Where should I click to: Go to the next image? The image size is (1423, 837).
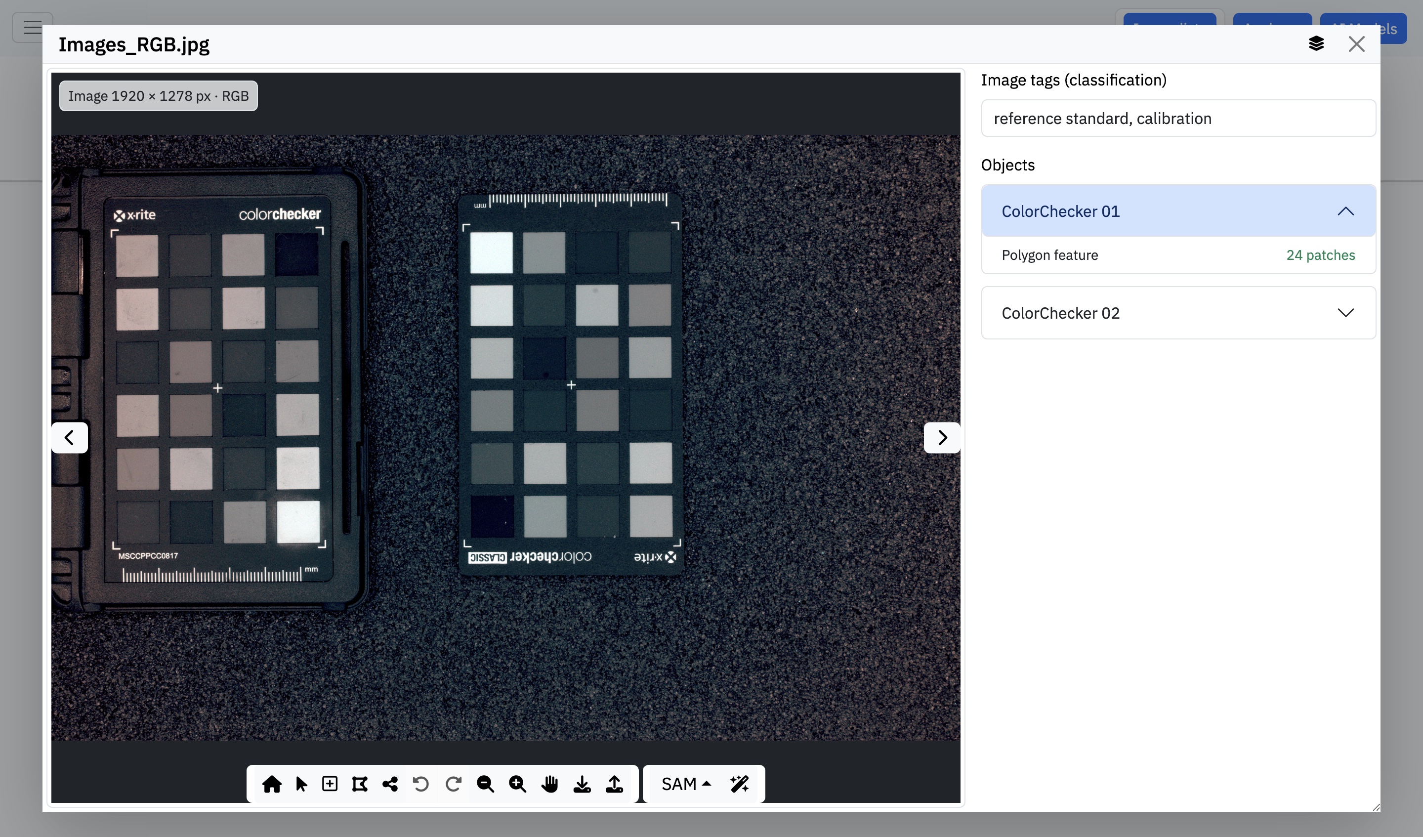pyautogui.click(x=942, y=438)
